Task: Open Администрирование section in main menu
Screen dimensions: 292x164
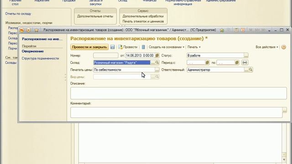Action: click(x=221, y=1)
